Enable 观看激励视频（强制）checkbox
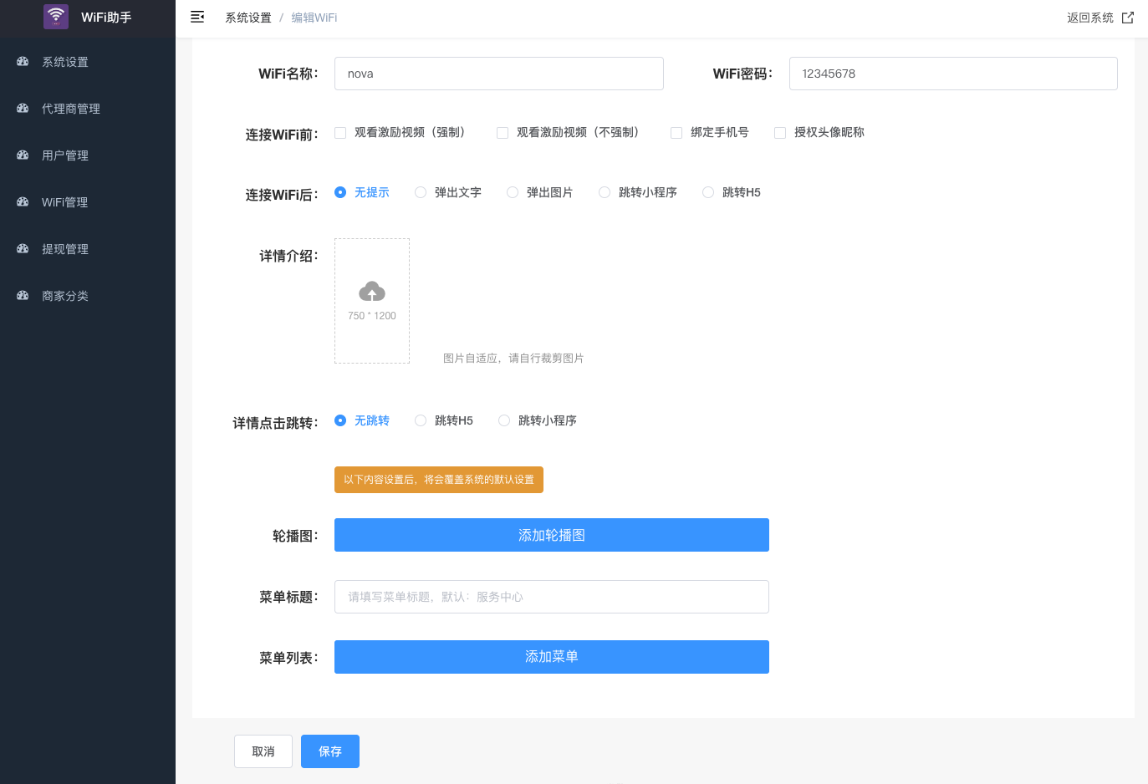 pyautogui.click(x=340, y=133)
